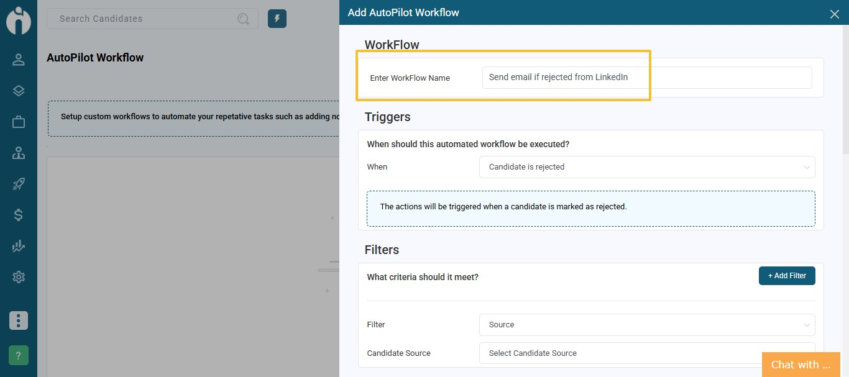The height and width of the screenshot is (377, 849).
Task: Click the workflow name input field
Action: pyautogui.click(x=647, y=78)
